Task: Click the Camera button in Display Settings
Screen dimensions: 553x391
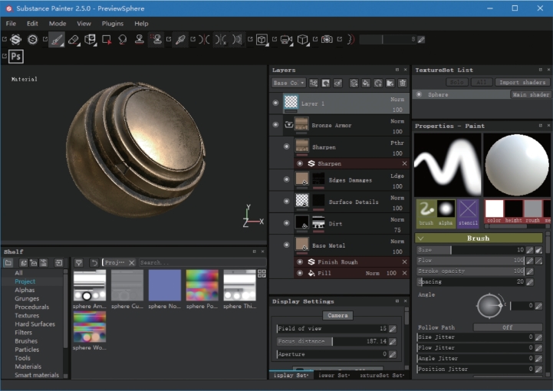Action: tap(337, 316)
